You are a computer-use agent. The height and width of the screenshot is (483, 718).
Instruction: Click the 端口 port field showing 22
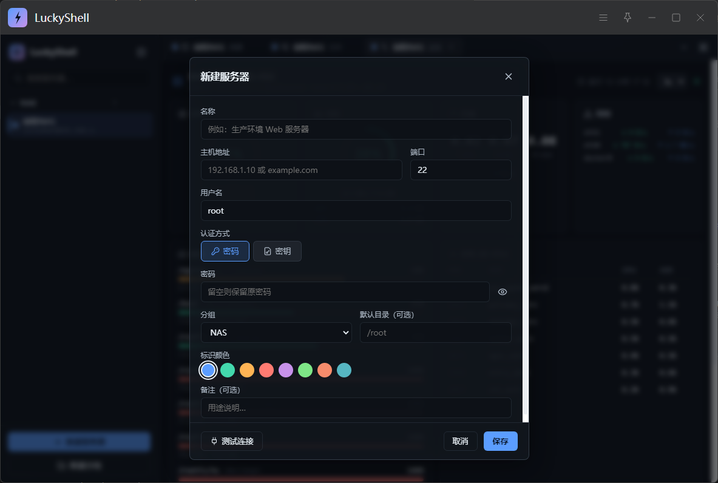pyautogui.click(x=461, y=170)
